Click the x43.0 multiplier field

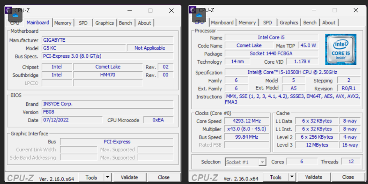pos(247,129)
